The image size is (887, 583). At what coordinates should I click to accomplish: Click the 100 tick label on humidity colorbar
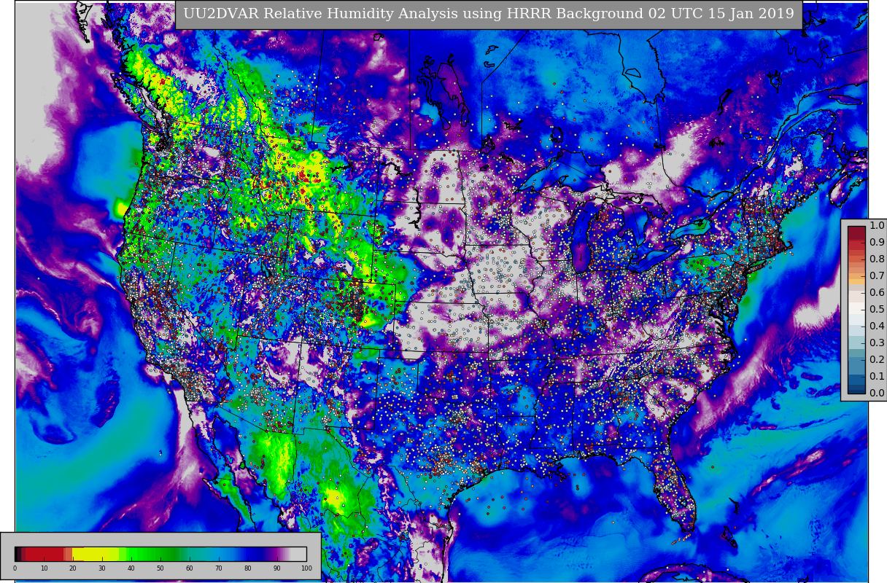306,568
